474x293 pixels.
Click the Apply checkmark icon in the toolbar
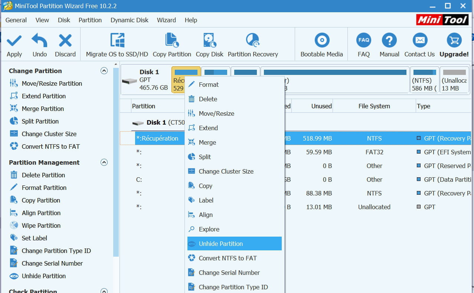(x=14, y=40)
